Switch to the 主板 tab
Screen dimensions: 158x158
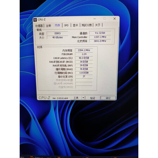[x=48, y=26]
